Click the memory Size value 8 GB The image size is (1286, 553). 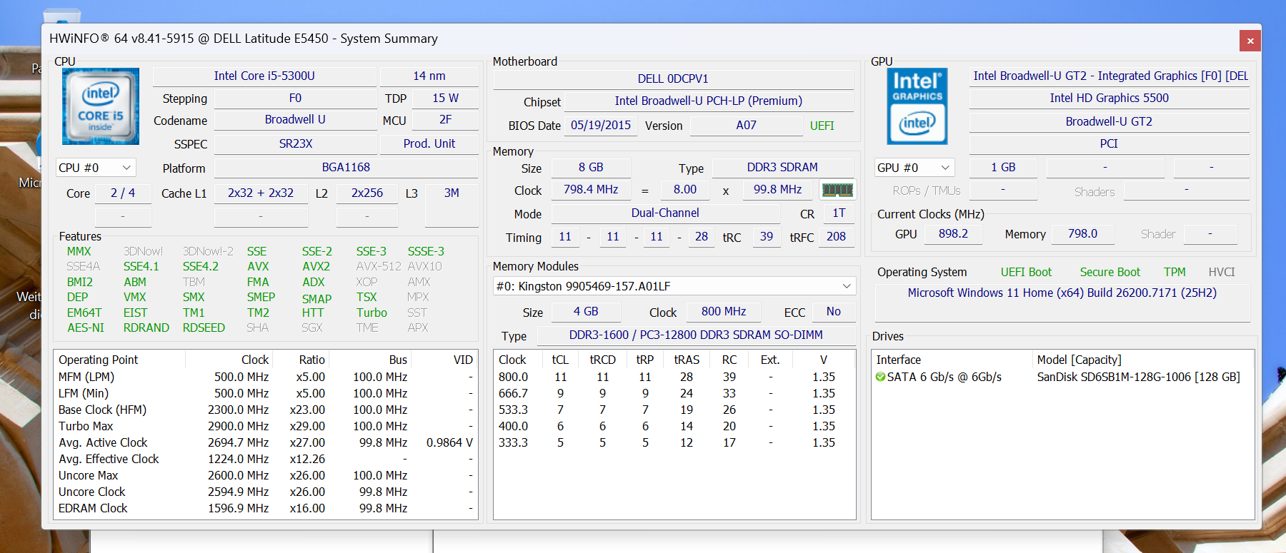point(591,168)
